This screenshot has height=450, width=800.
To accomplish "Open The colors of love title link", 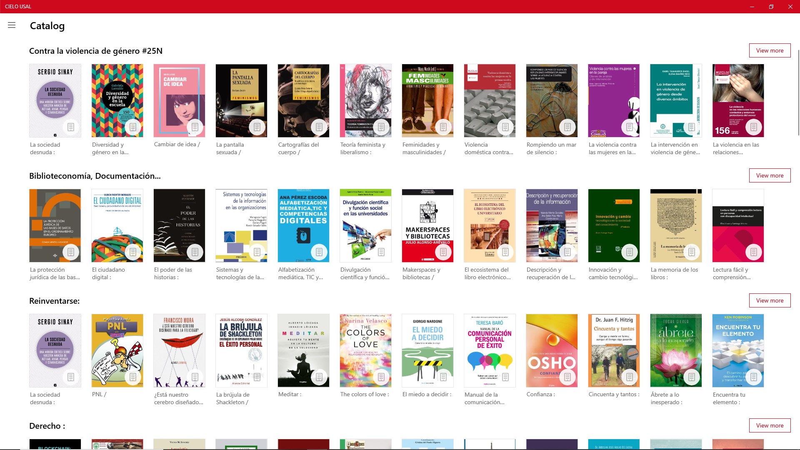I will click(x=365, y=394).
